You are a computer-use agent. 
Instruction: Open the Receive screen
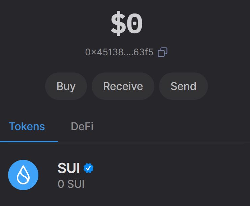click(x=123, y=86)
